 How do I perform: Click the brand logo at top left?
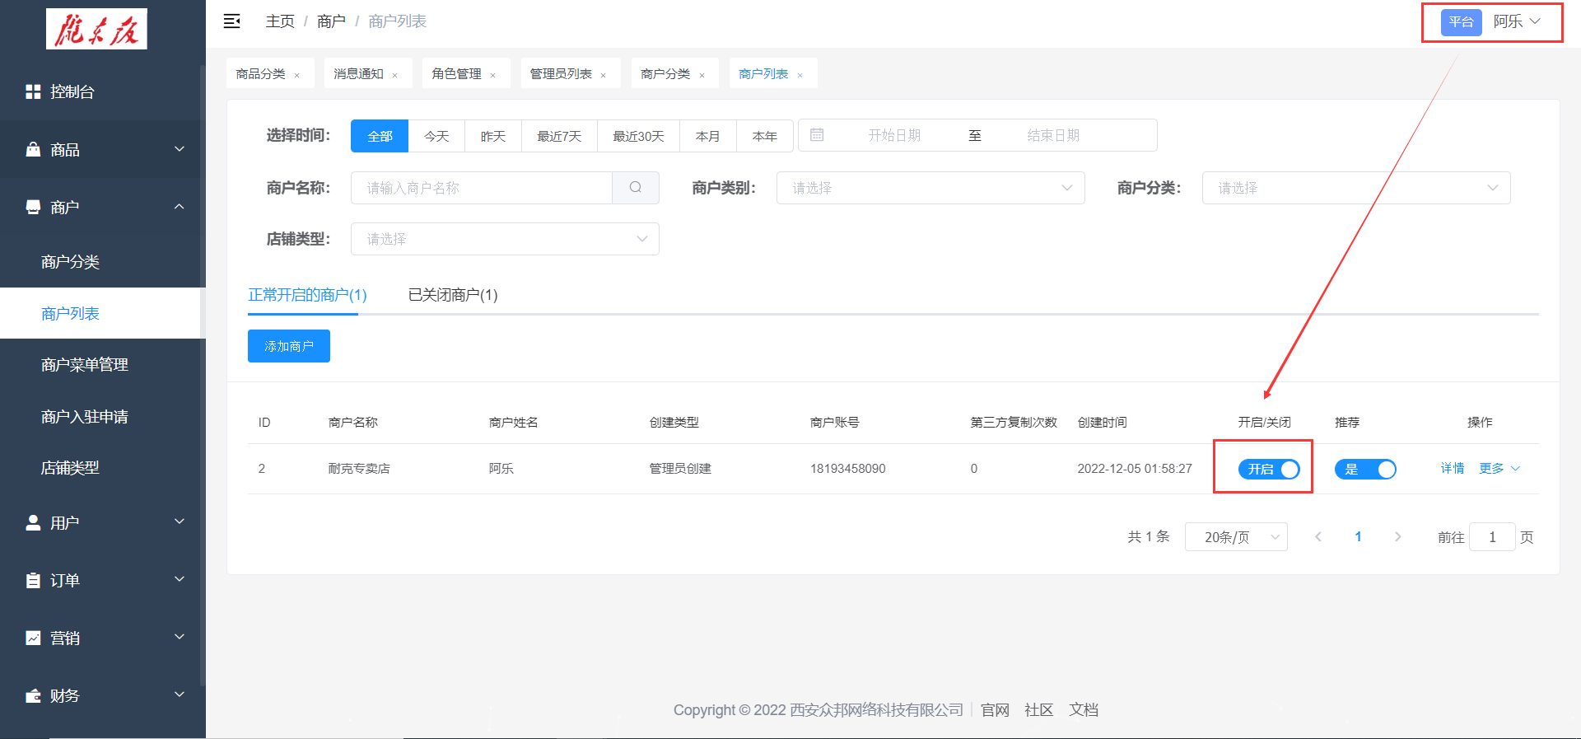tap(96, 29)
